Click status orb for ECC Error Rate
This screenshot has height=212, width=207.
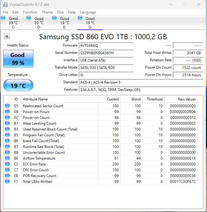click(x=7, y=164)
